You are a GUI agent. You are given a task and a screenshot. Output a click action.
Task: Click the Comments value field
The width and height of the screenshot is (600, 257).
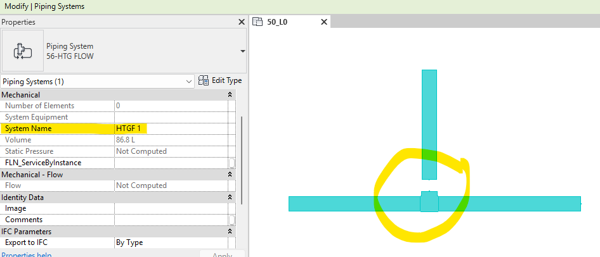click(x=171, y=220)
